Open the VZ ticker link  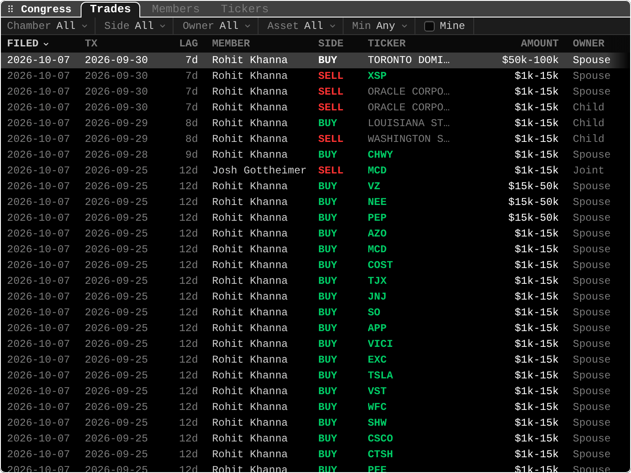(374, 186)
